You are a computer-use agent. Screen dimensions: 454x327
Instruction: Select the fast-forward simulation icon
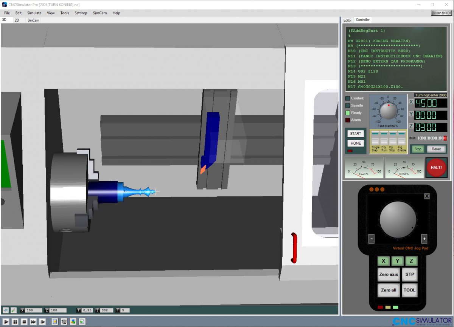click(x=33, y=321)
